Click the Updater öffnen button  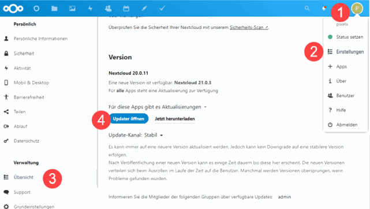point(129,119)
